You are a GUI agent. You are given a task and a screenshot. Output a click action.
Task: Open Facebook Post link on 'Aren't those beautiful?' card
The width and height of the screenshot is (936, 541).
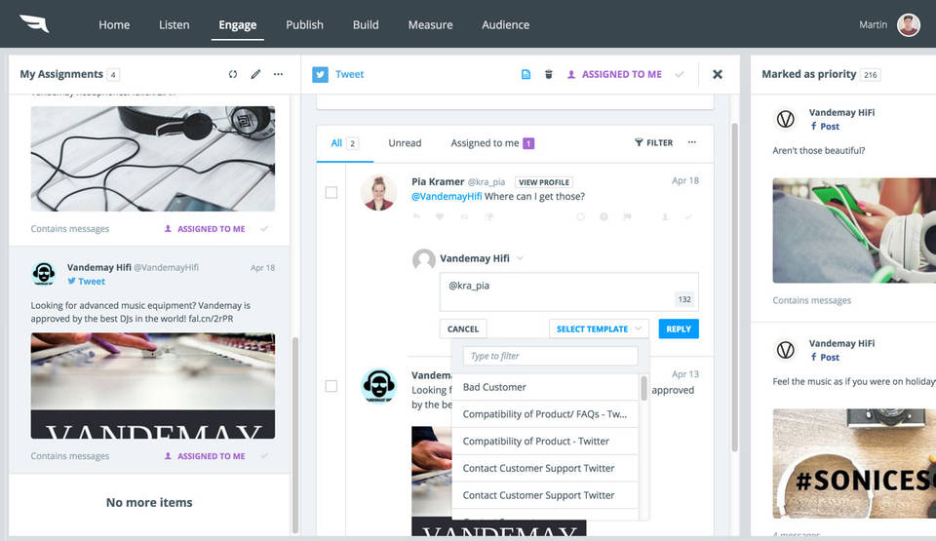(x=825, y=126)
